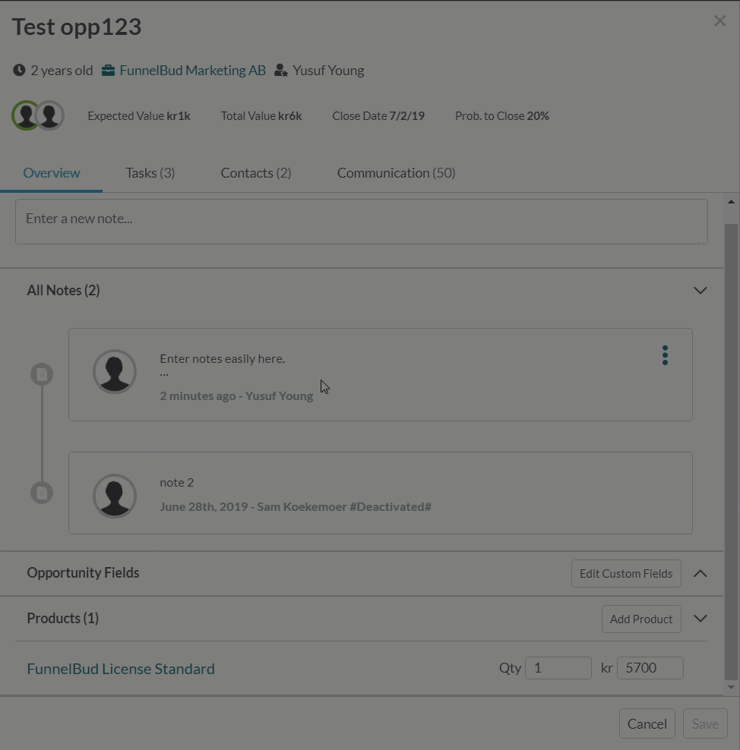Expand Opportunity Fields using its chevron
The width and height of the screenshot is (740, 750).
tap(700, 573)
